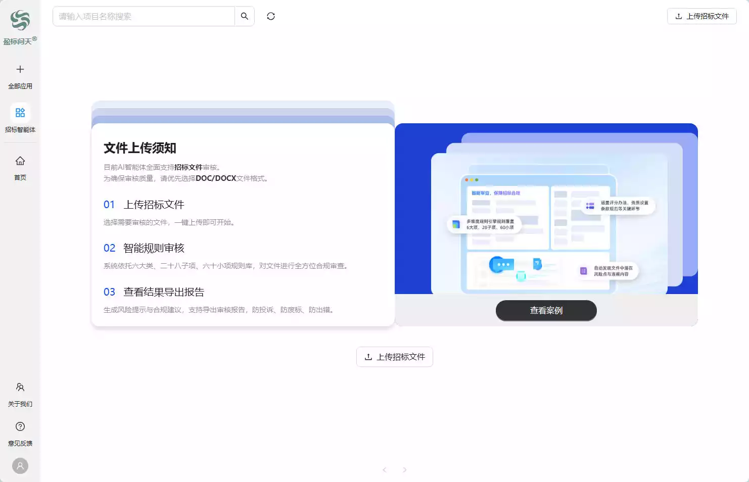
Task: Click the center 上传招标文件 button below cards
Action: coord(395,357)
